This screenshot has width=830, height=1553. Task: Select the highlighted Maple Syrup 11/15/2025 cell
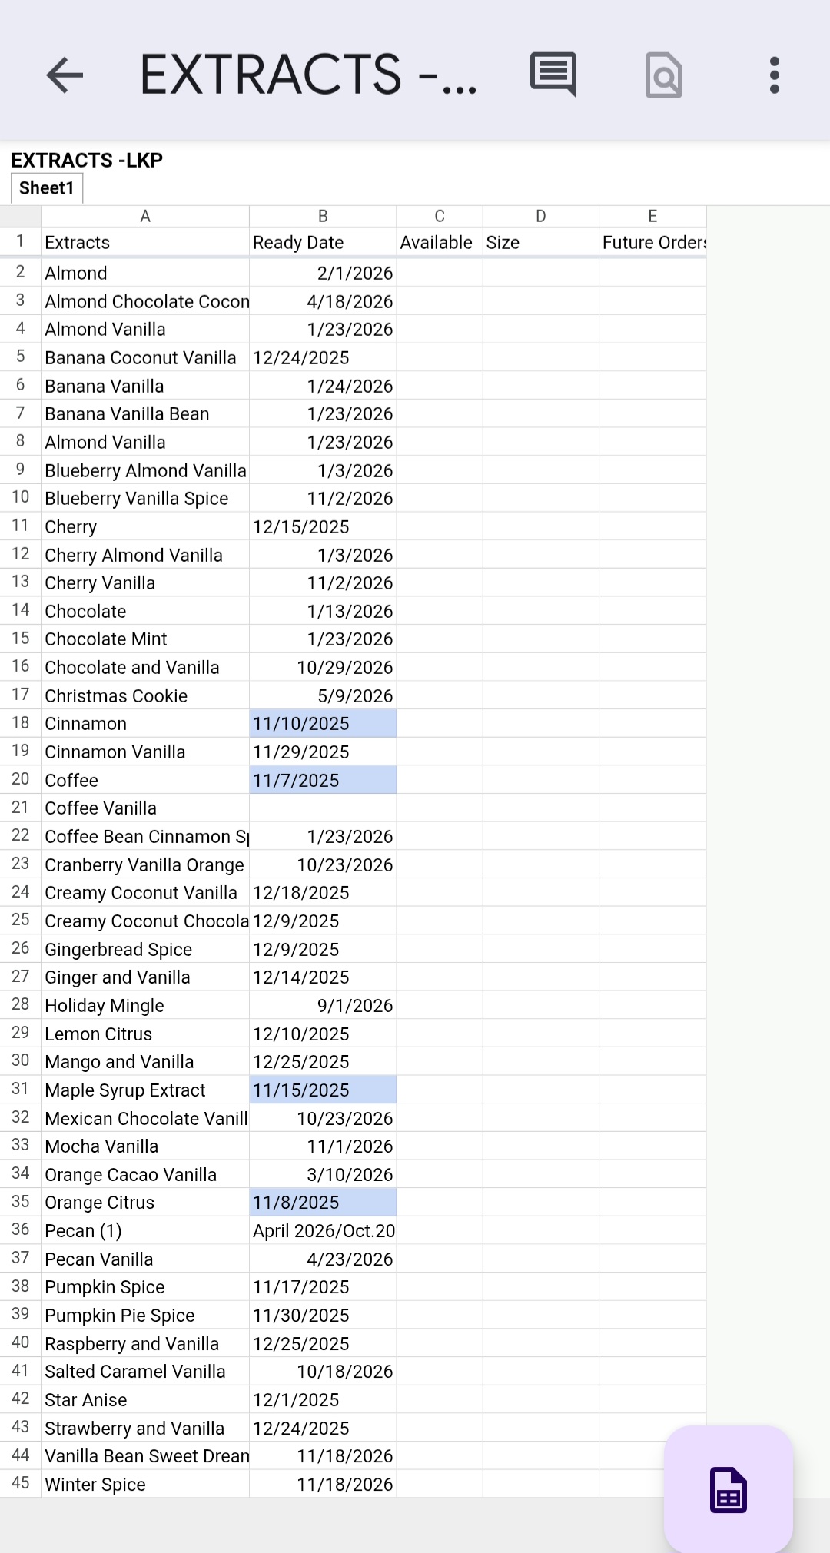pyautogui.click(x=323, y=1090)
